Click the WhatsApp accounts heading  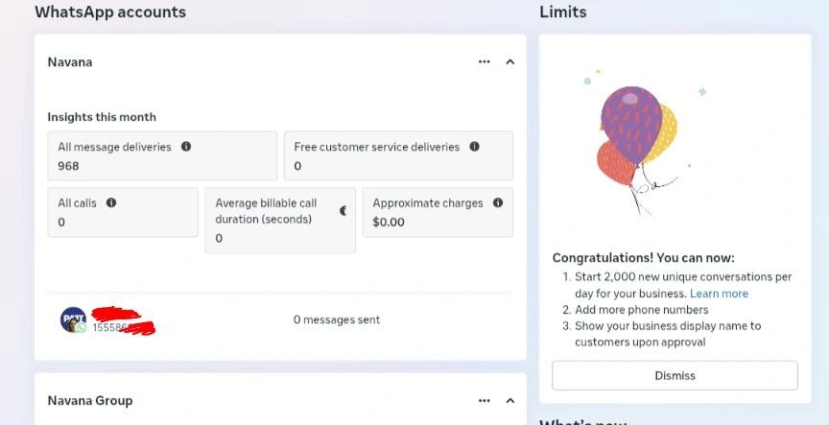coord(110,12)
